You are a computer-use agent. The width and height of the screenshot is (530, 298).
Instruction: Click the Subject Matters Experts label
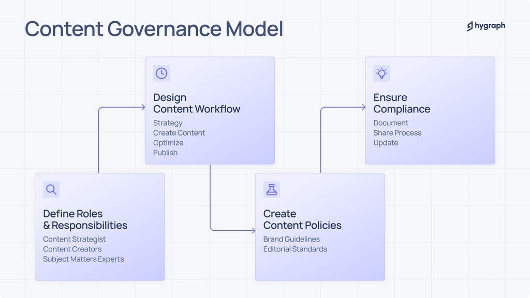point(83,259)
